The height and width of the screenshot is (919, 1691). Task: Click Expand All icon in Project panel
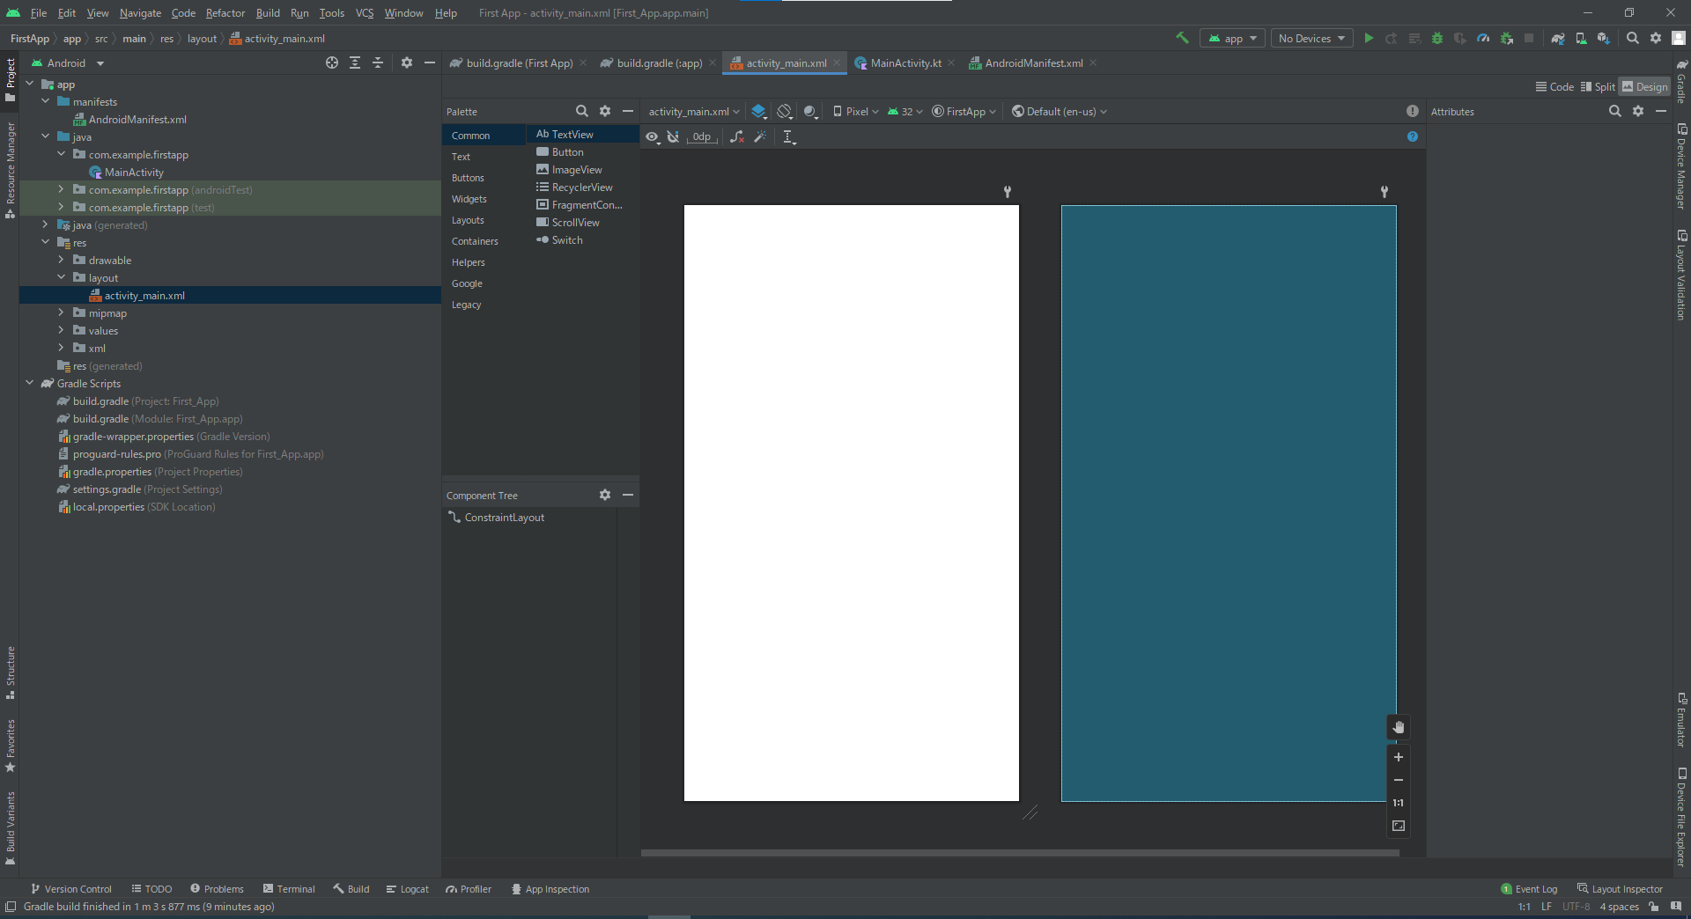(x=355, y=62)
